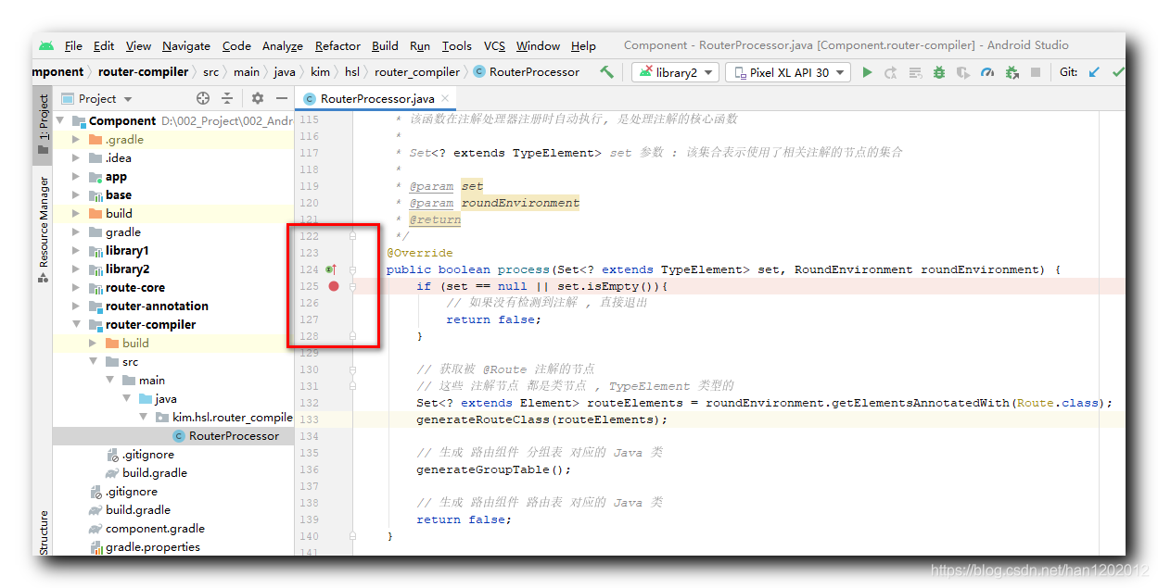Open Project panel settings gear

(258, 98)
